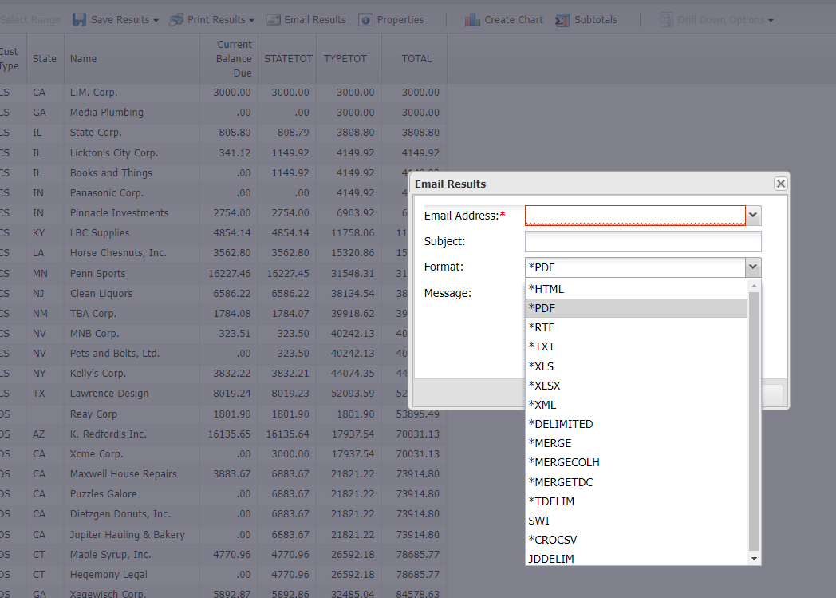Screen dimensions: 836x598
Task: Click the Format combo box showing *PDF
Action: tap(635, 267)
